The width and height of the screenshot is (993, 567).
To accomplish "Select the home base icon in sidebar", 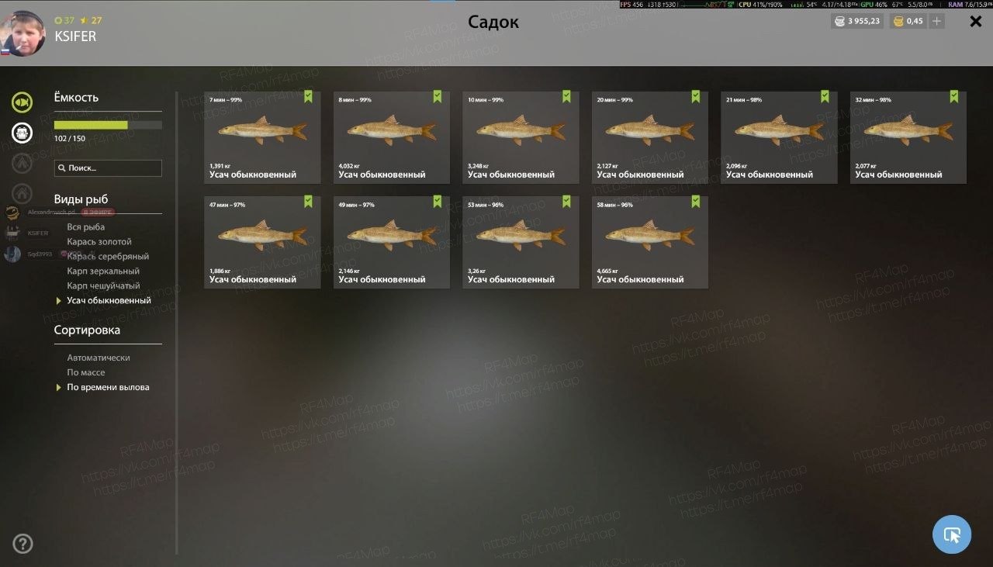I will tap(22, 192).
